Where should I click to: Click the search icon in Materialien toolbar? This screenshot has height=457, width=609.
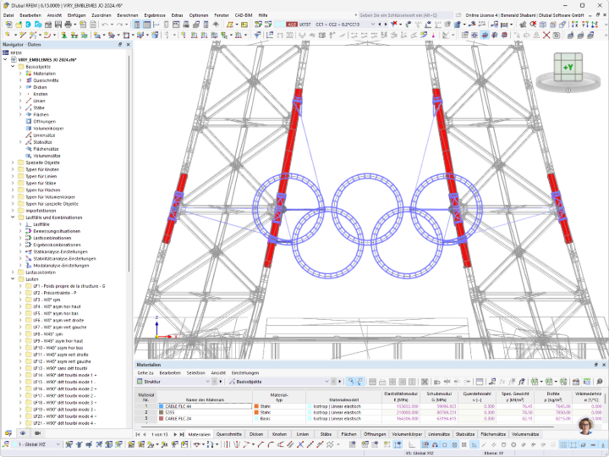pos(600,382)
